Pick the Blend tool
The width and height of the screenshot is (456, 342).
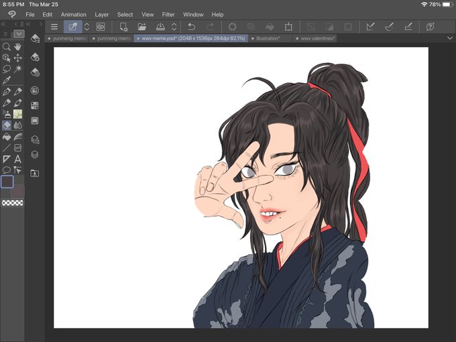[17, 125]
